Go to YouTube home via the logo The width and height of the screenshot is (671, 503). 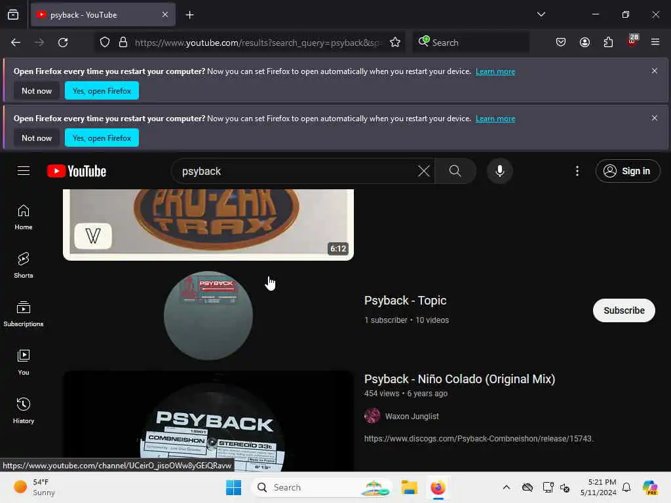click(77, 171)
